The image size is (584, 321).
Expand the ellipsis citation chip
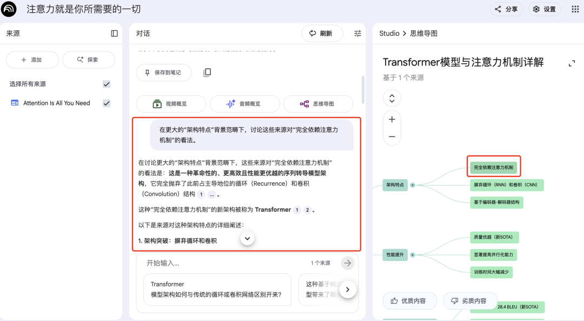click(x=212, y=194)
